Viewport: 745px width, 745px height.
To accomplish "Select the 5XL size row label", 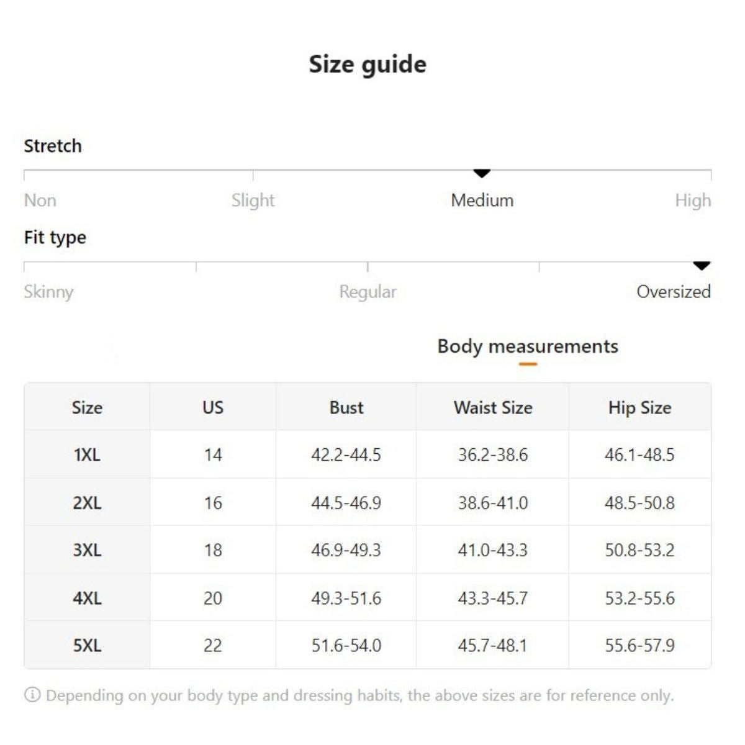I will (x=87, y=646).
